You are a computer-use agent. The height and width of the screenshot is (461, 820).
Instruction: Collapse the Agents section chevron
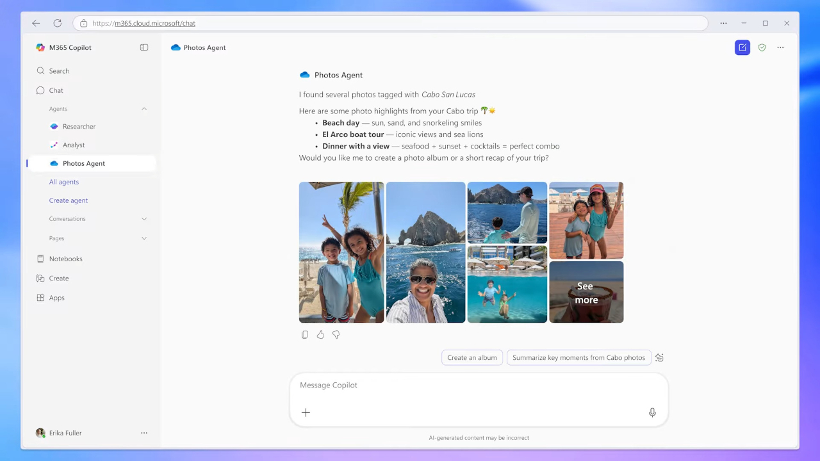tap(144, 109)
